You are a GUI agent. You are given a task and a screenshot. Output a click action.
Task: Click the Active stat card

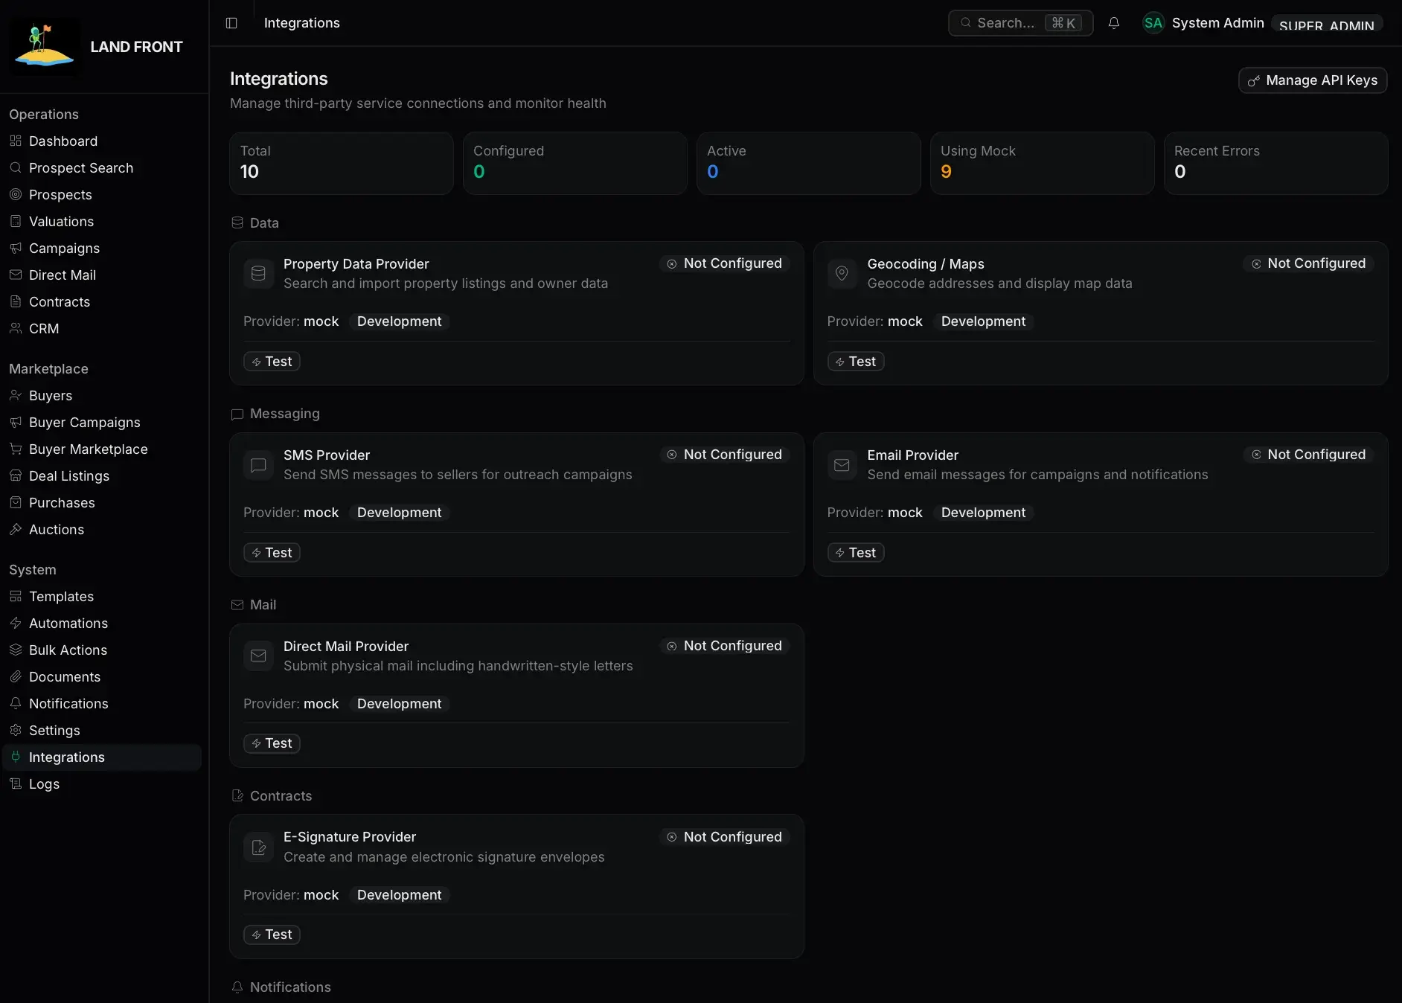pyautogui.click(x=809, y=164)
